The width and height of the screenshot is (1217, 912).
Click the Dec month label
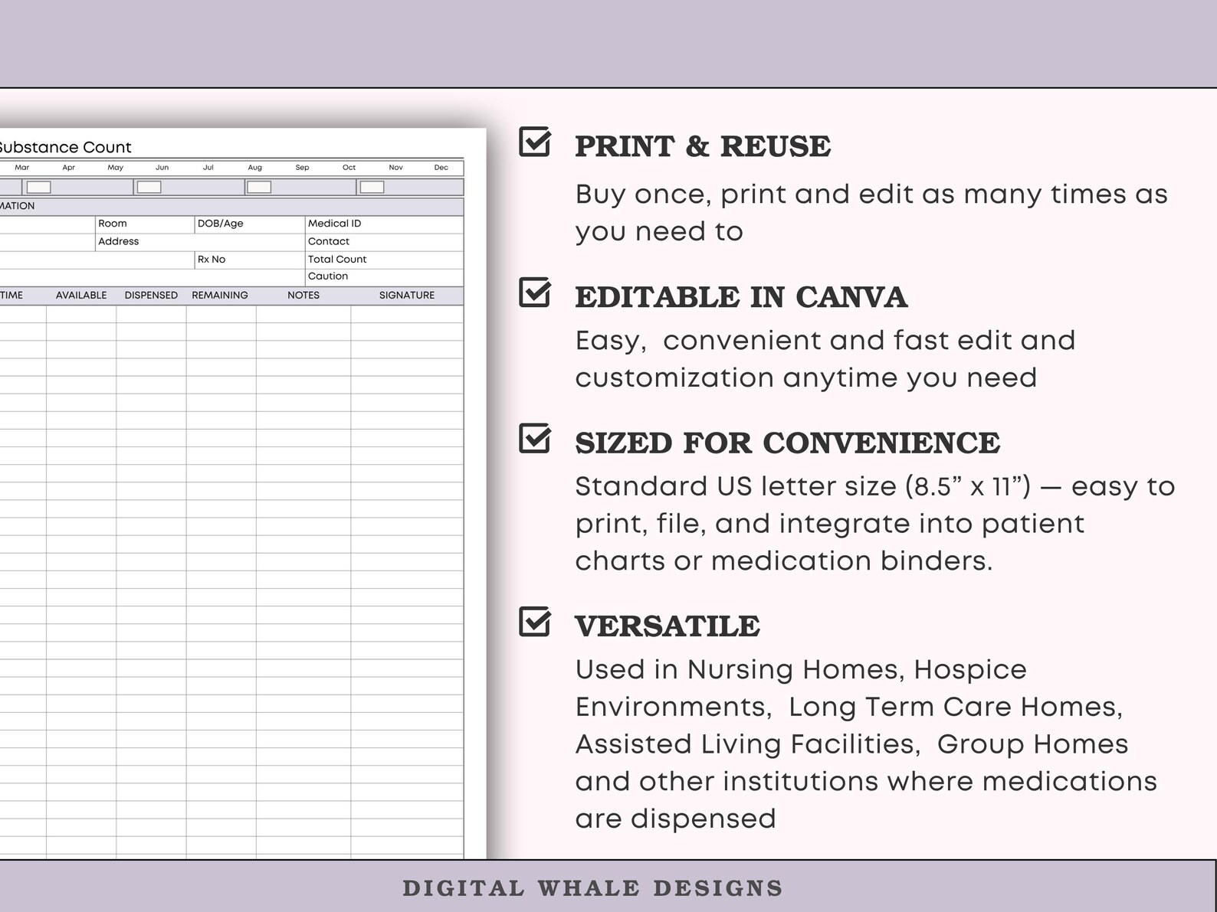click(441, 168)
